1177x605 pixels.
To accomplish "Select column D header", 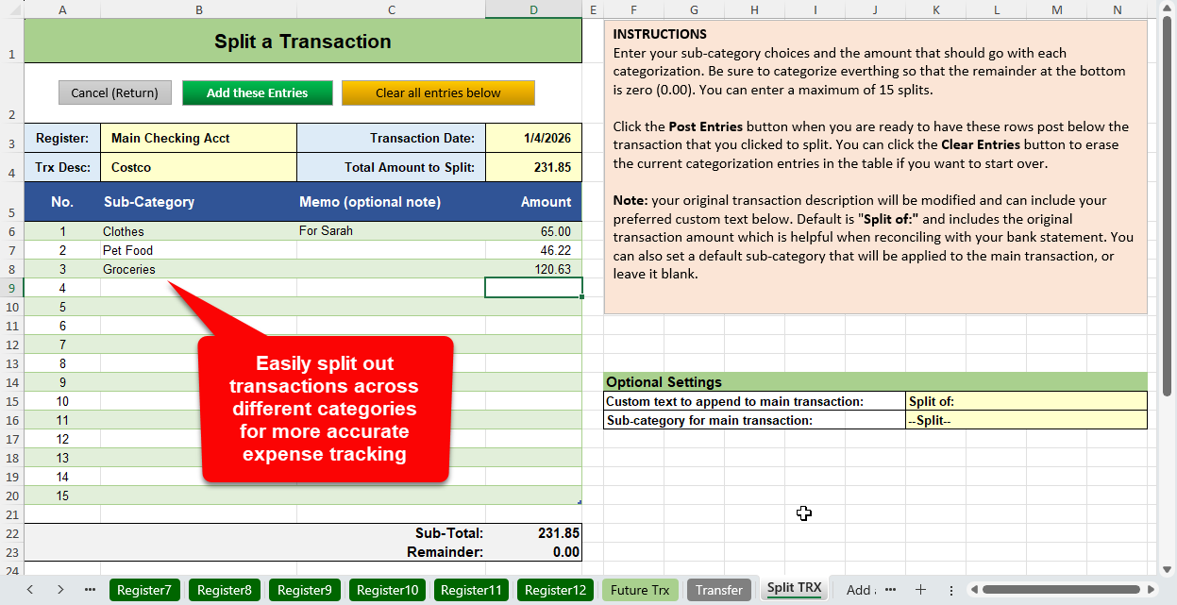I will pos(533,9).
